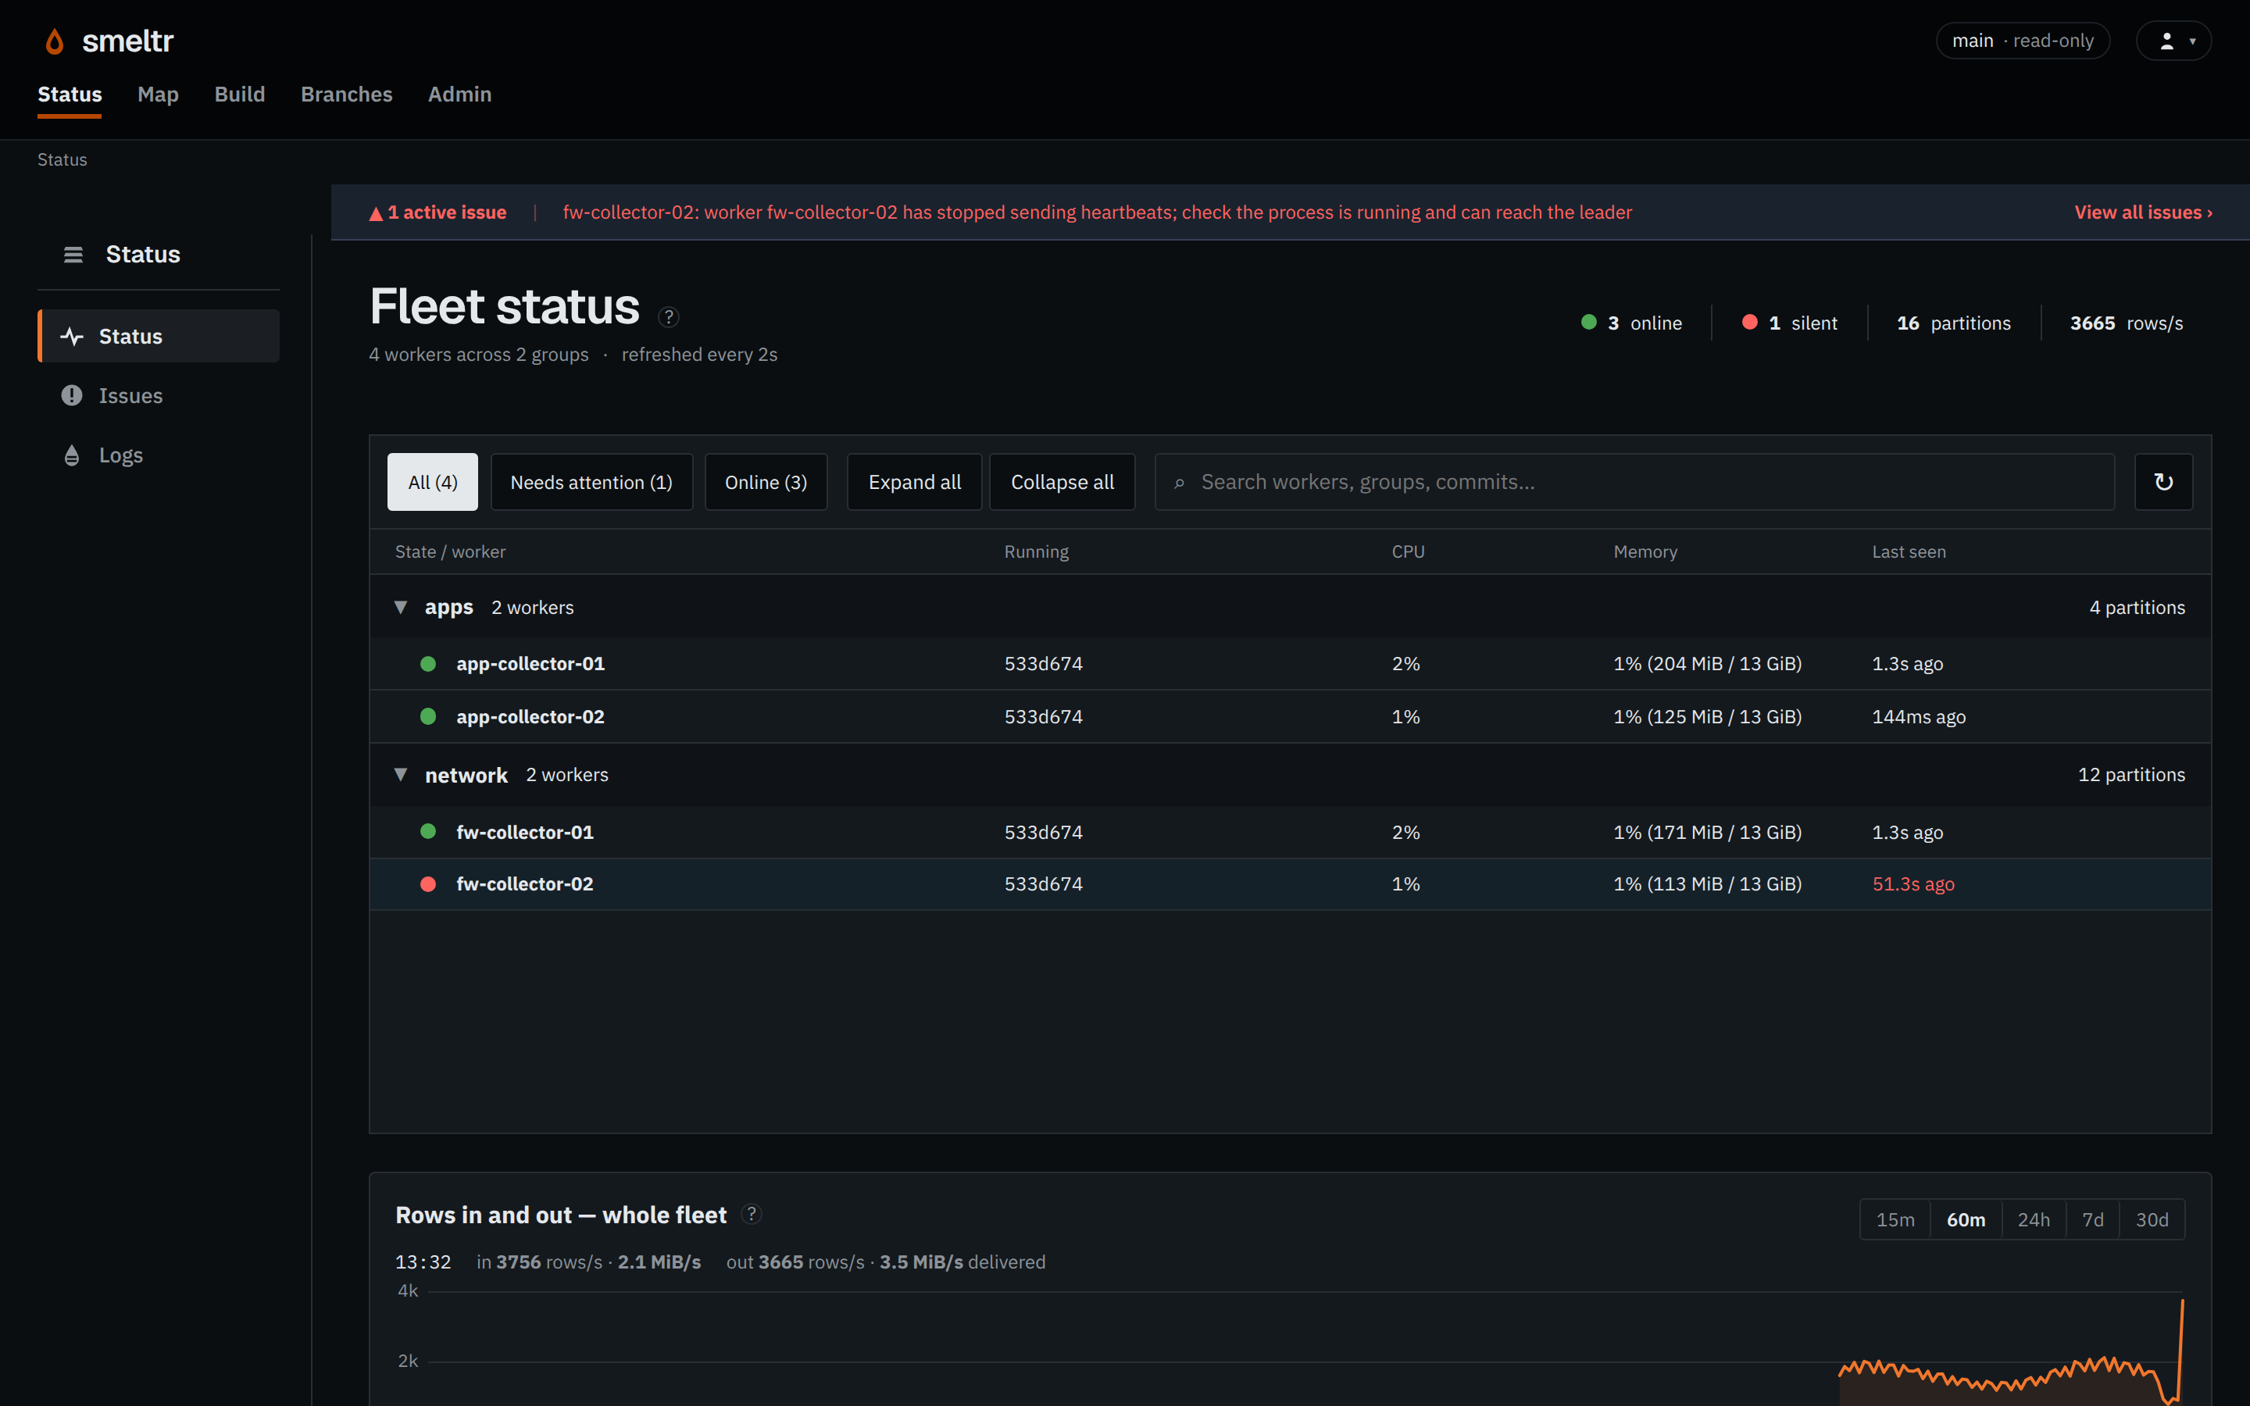Image resolution: width=2250 pixels, height=1406 pixels.
Task: Click the 3 online fleet stat
Action: [x=1632, y=323]
